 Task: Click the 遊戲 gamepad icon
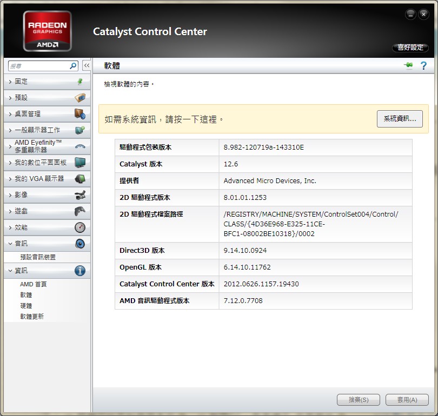(80, 211)
